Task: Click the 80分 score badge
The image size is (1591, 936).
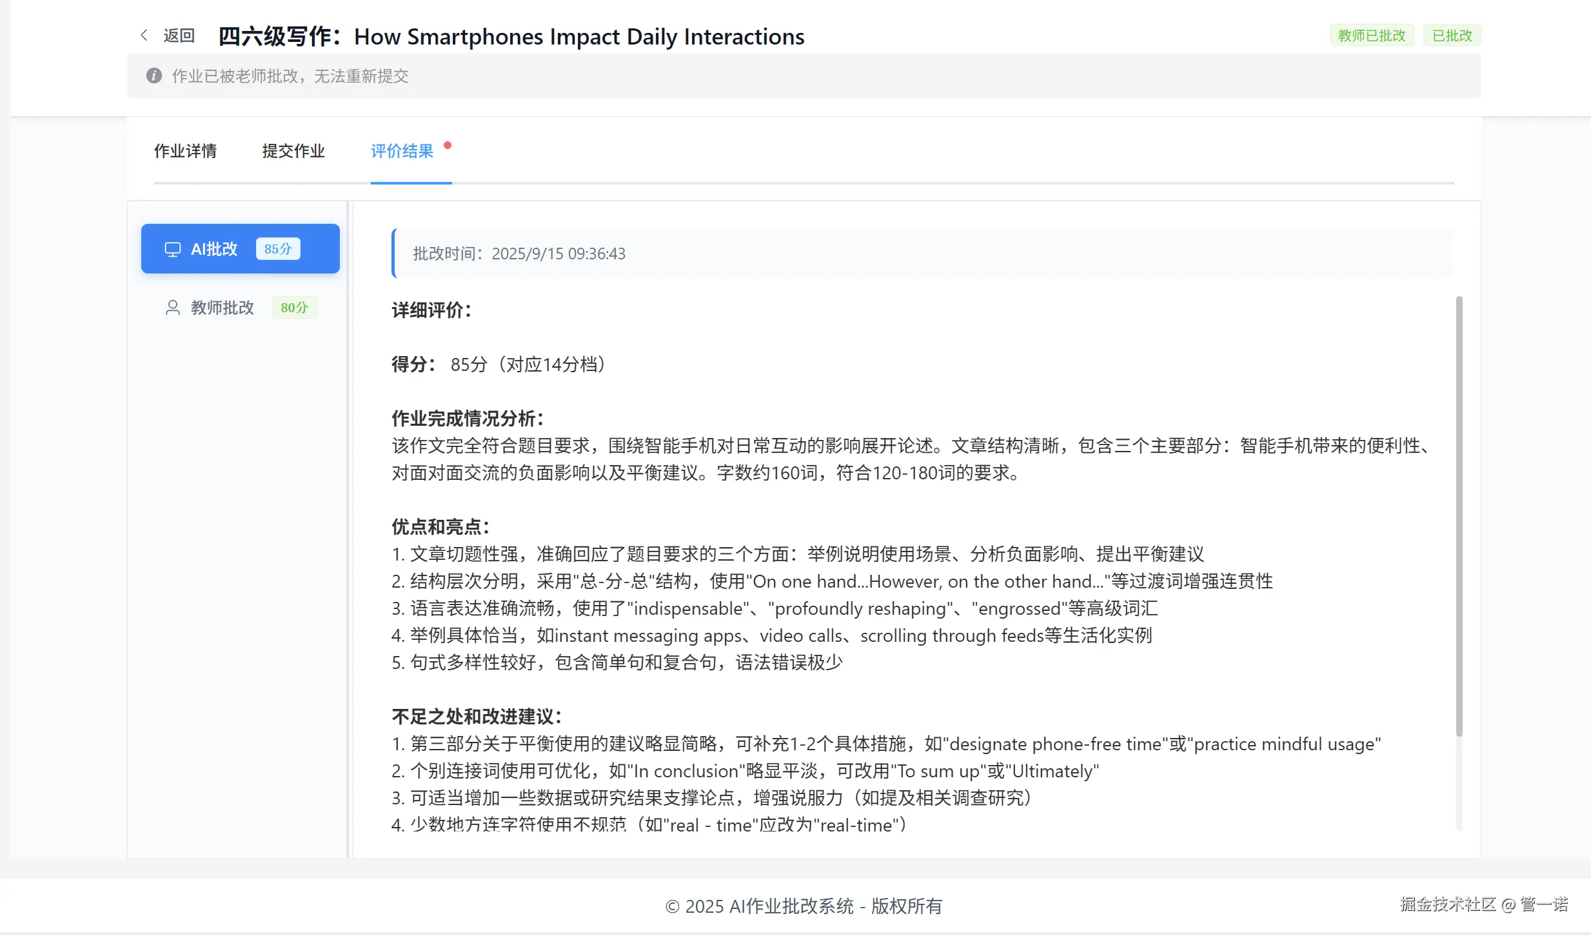Action: pos(294,308)
